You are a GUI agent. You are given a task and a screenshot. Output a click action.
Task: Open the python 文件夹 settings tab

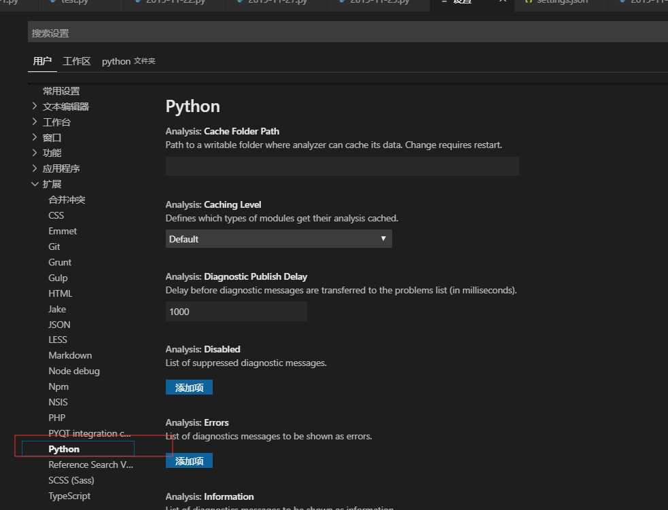128,61
